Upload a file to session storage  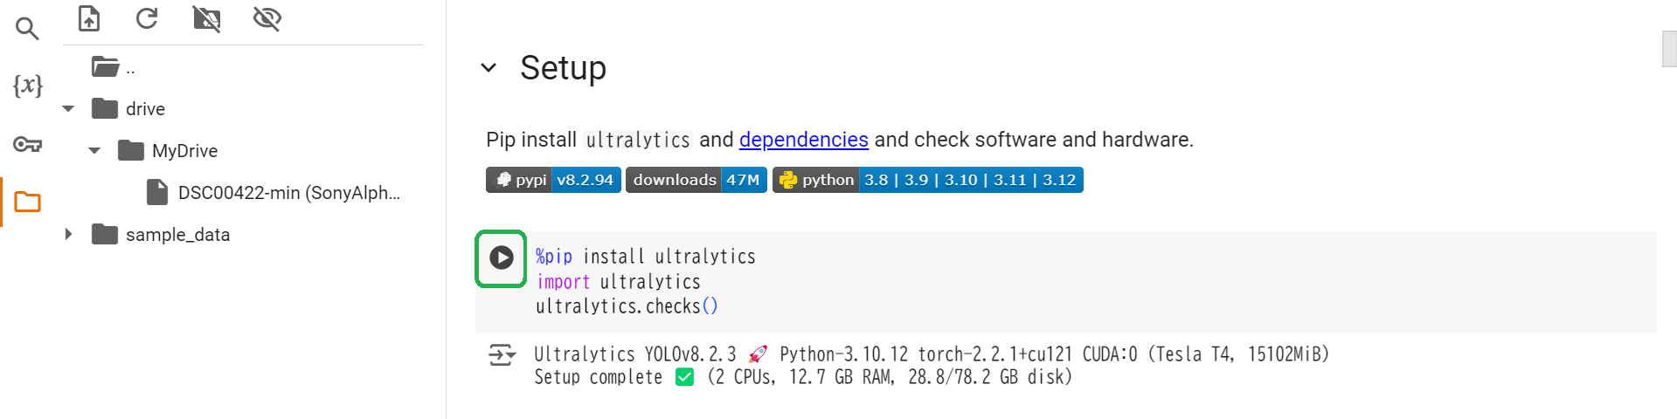89,18
